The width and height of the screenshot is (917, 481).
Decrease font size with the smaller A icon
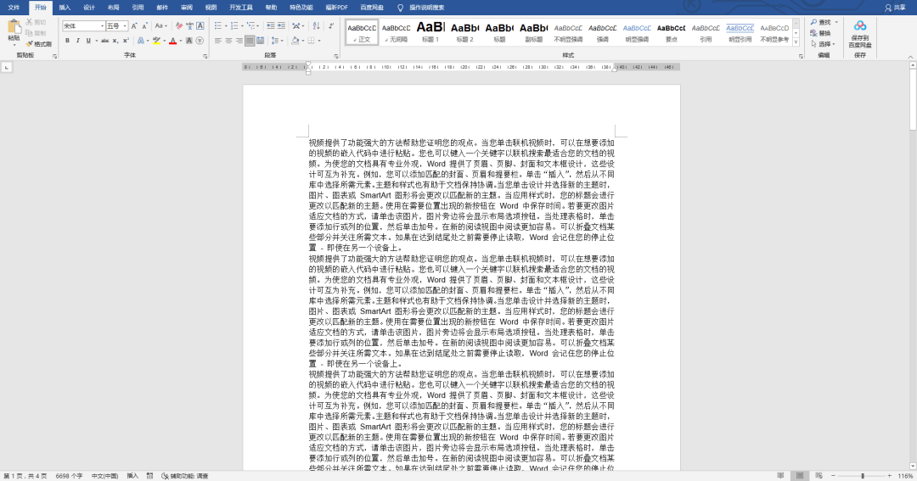coord(144,25)
